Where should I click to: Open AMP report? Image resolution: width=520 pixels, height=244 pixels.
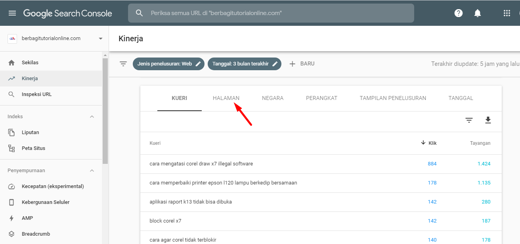(51, 218)
